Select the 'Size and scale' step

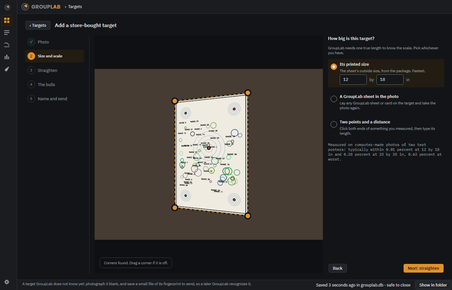54,56
